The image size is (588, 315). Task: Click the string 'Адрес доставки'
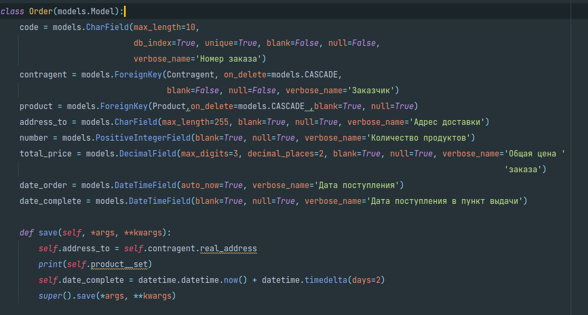point(447,122)
